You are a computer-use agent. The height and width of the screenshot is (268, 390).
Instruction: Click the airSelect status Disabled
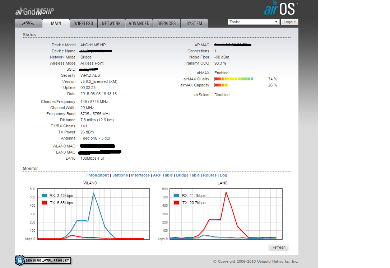pos(222,95)
